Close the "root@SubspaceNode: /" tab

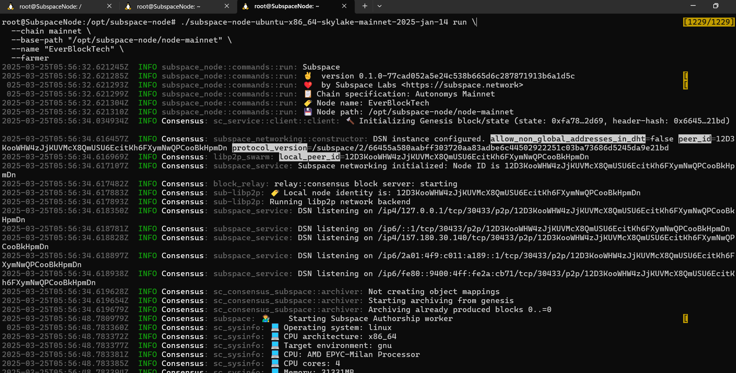click(109, 6)
